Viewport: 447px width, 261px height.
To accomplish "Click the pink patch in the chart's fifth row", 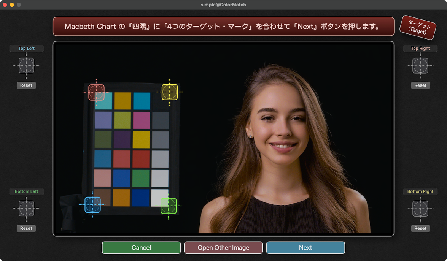I will tap(102, 178).
